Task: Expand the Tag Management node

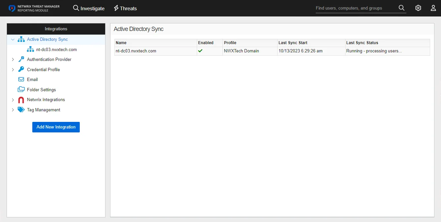Action: tap(13, 110)
